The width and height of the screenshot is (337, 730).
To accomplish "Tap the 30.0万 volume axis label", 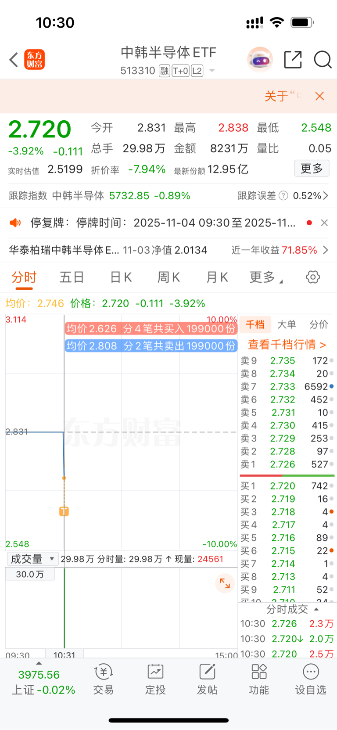I will pyautogui.click(x=30, y=574).
